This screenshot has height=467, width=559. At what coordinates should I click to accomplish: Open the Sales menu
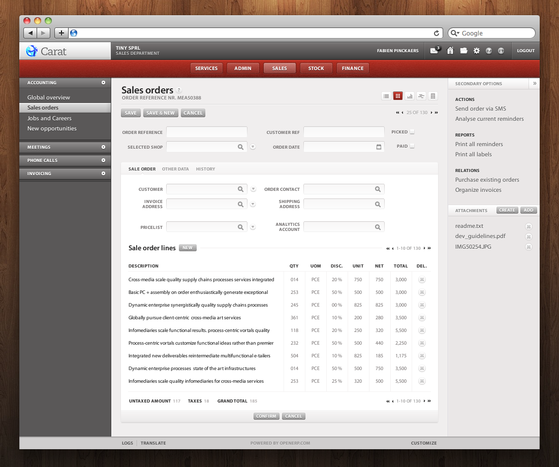(x=279, y=68)
